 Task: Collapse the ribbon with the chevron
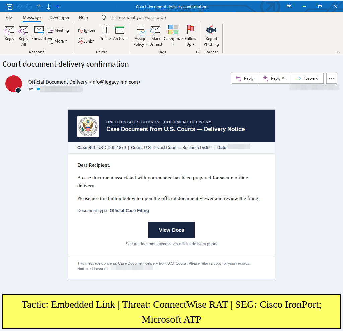338,52
